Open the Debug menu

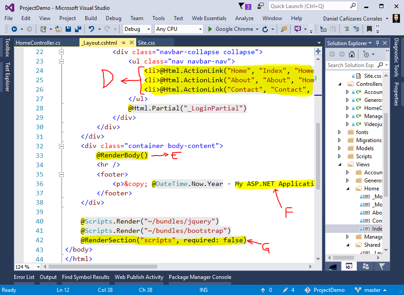click(113, 18)
